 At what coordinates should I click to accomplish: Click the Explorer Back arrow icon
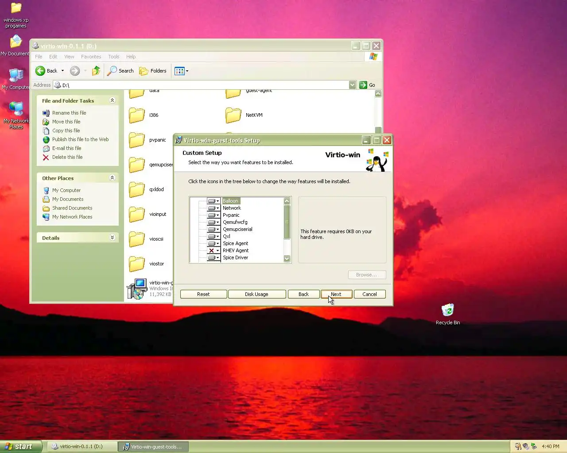40,71
